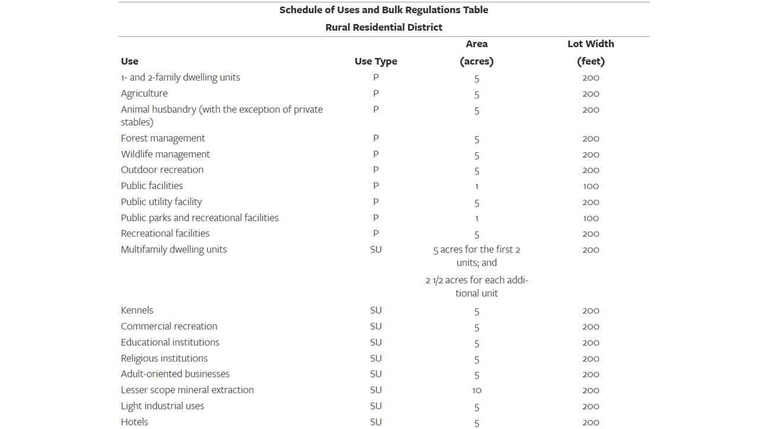The height and width of the screenshot is (429, 768).
Task: Click the 'Schedule of Uses and Bulk Regulations Table' title
Action: click(384, 10)
